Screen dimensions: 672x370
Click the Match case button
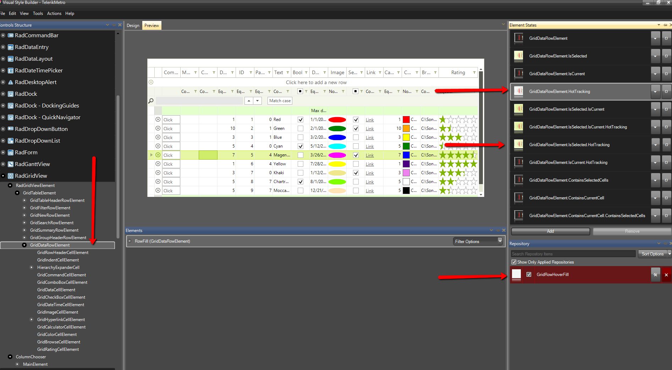[x=280, y=101]
